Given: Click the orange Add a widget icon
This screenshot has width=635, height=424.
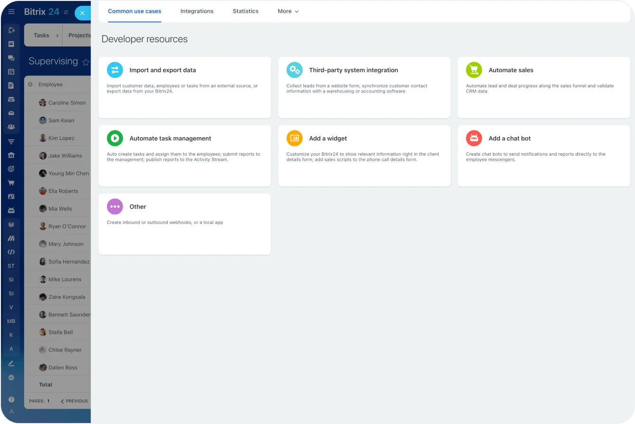Looking at the screenshot, I should point(294,138).
